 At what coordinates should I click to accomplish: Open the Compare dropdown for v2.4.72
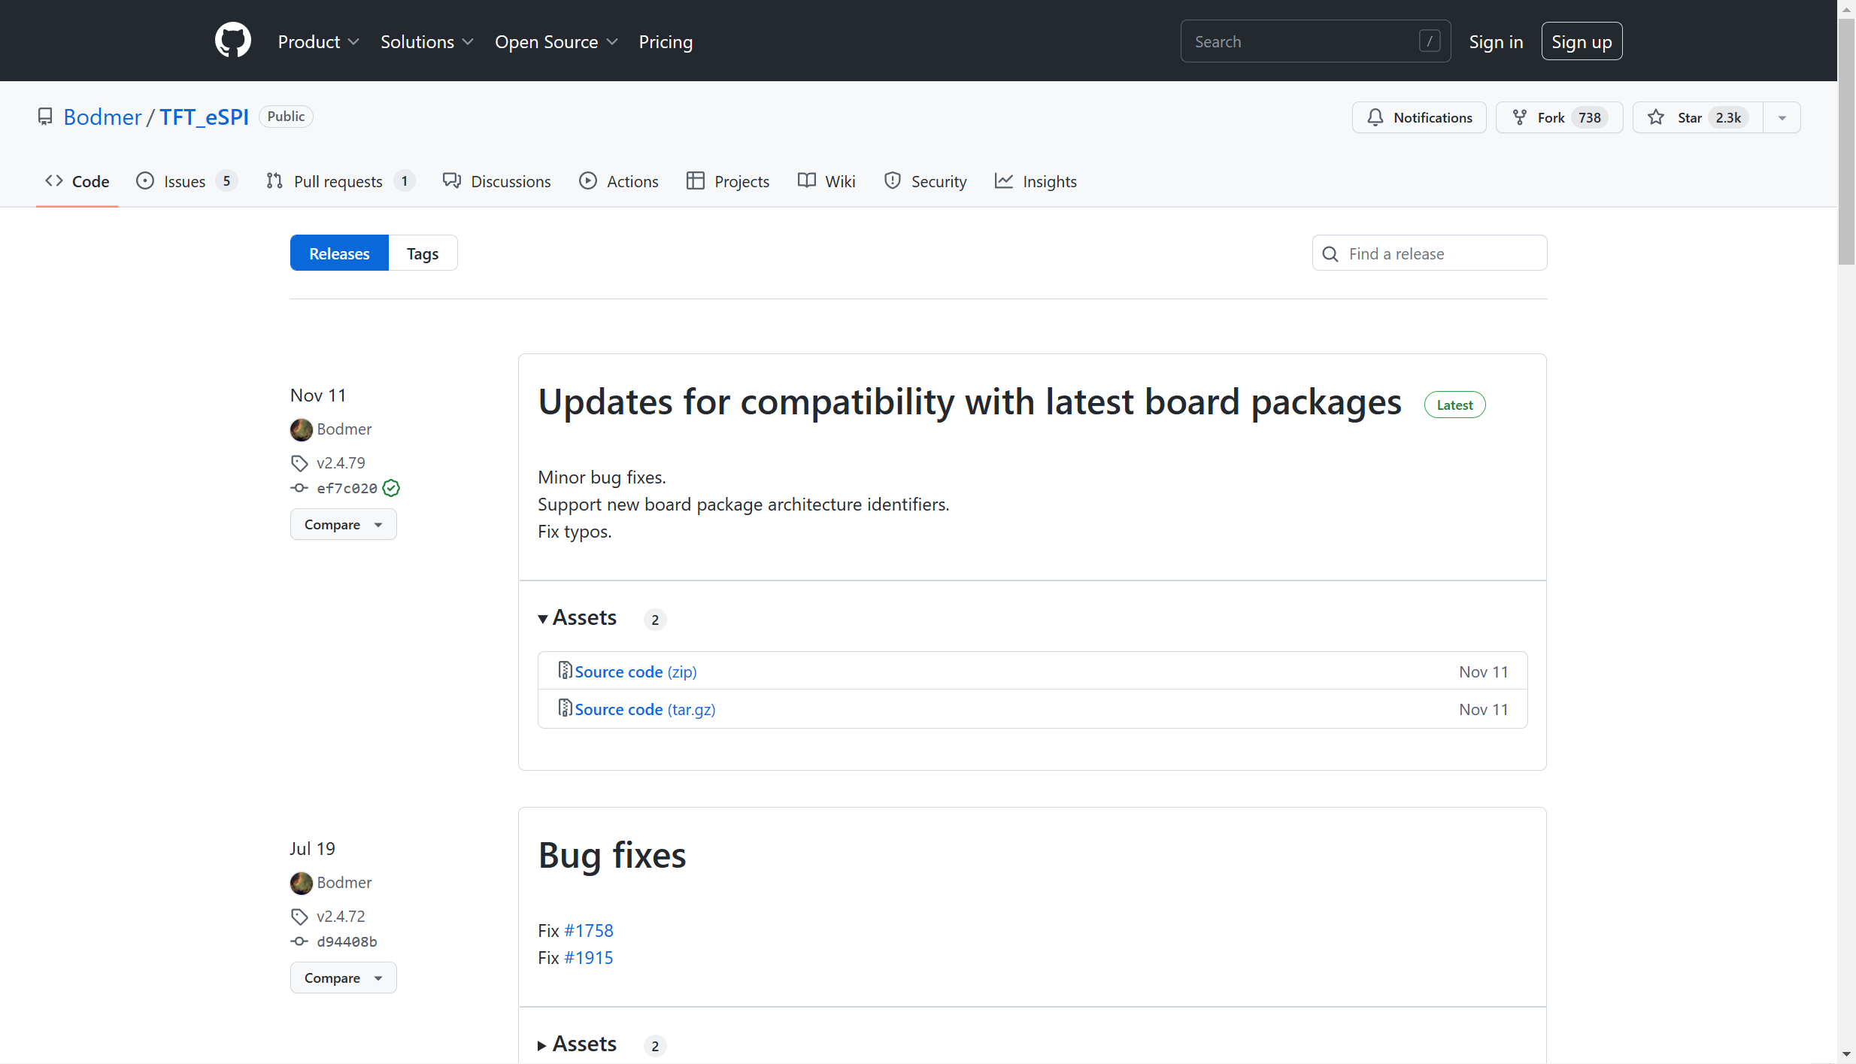click(x=343, y=978)
